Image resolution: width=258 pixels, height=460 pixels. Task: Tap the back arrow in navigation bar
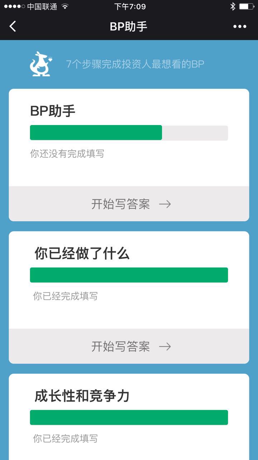[13, 26]
